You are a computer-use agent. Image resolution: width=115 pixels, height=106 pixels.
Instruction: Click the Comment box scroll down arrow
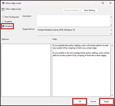point(111,25)
